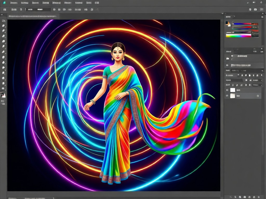
Task: Click the camera icon in the right panel
Action: click(228, 59)
